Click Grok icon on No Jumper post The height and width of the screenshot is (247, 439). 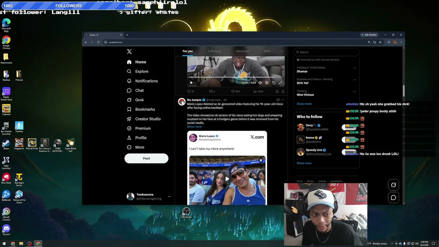coord(278,100)
